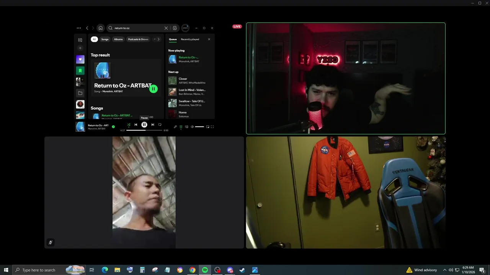Switch to Spotify in the taskbar
This screenshot has width=490, height=275.
point(205,270)
